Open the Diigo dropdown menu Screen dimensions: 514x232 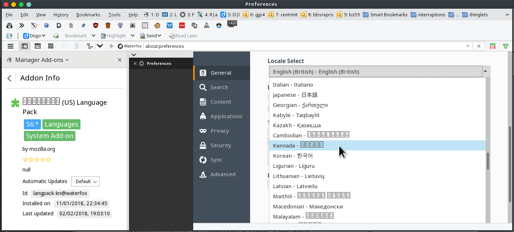click(x=34, y=36)
